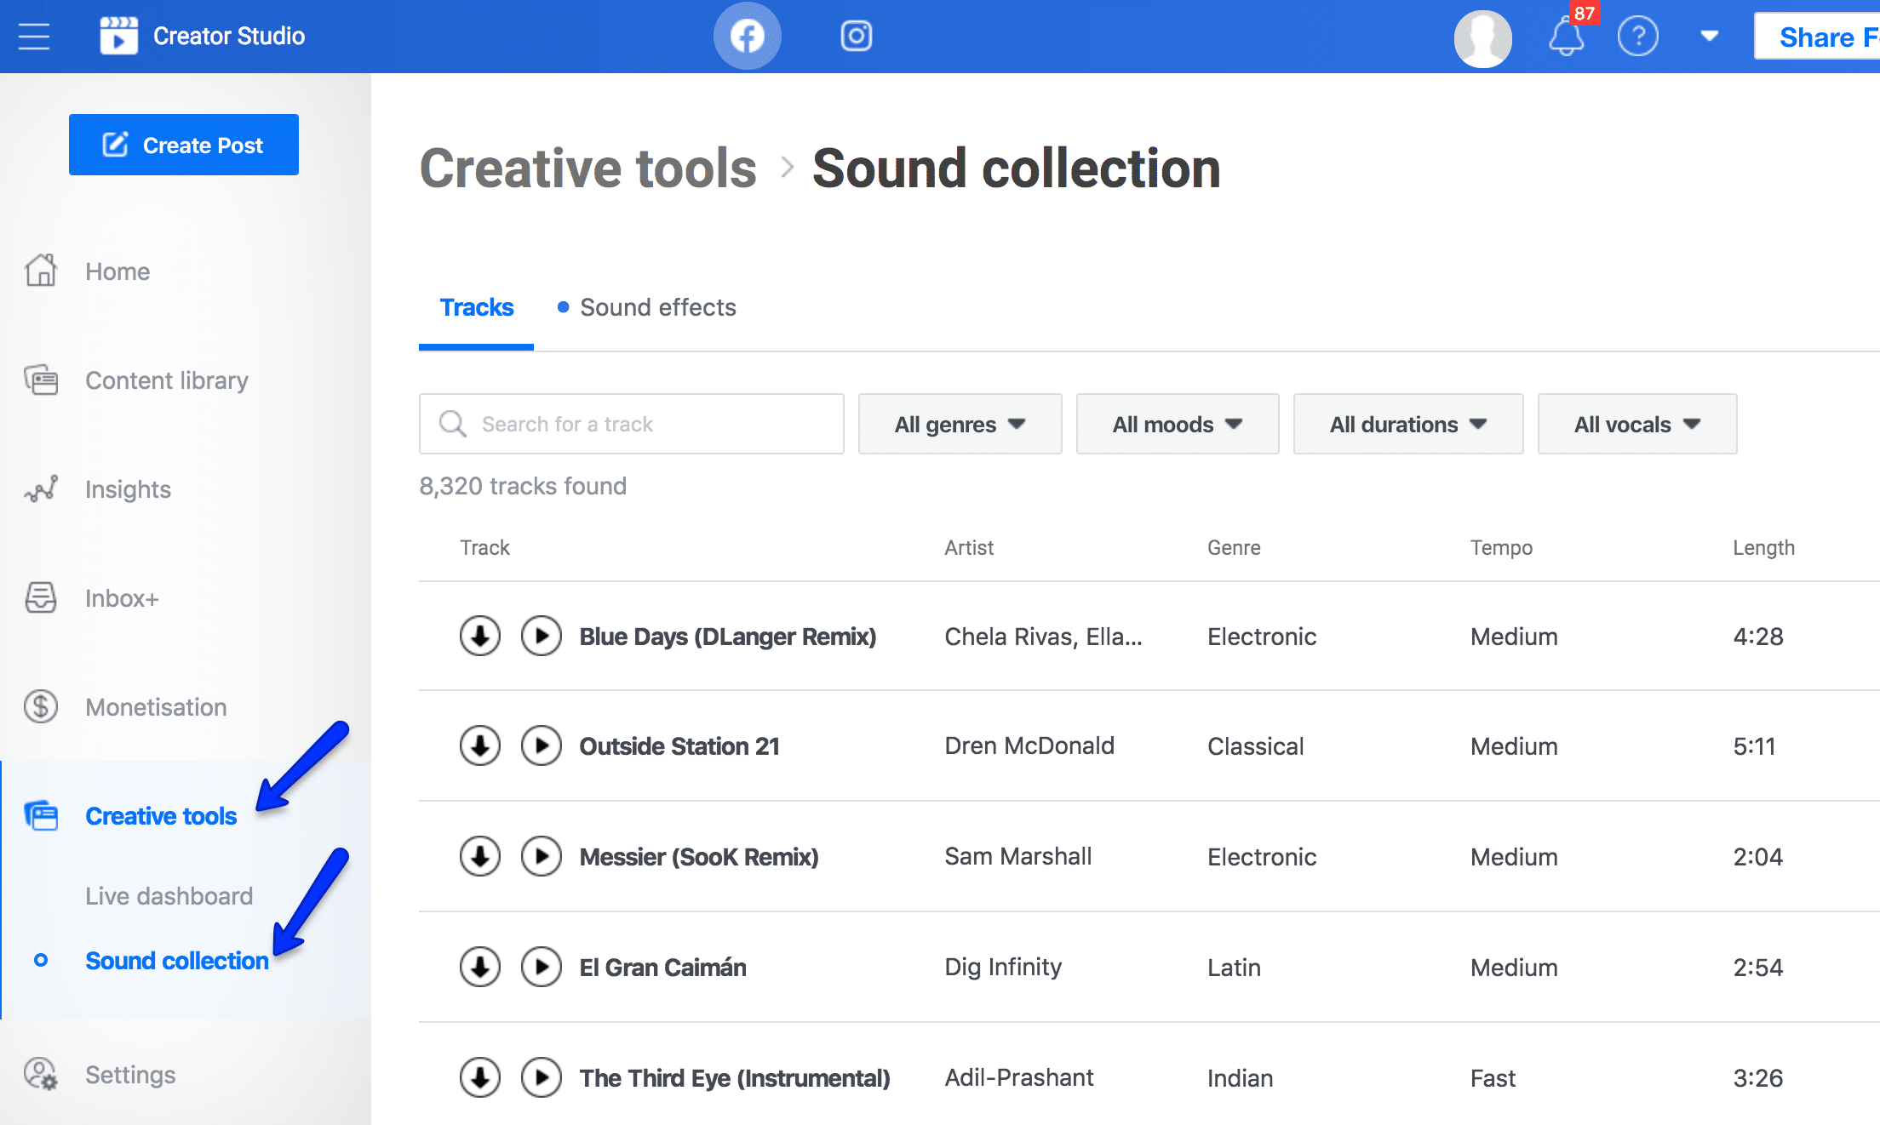Viewport: 1880px width, 1125px height.
Task: Click artist Dig Infinity
Action: pos(1003,967)
